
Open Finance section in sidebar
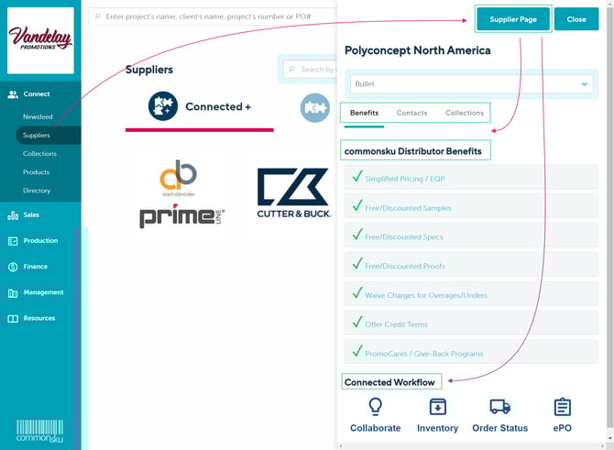pyautogui.click(x=37, y=267)
